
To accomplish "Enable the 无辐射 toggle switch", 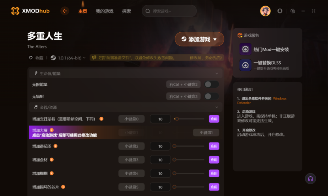I will (212, 96).
